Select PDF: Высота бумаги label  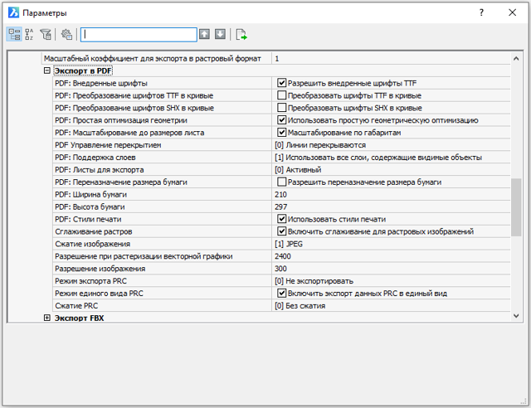click(x=90, y=206)
